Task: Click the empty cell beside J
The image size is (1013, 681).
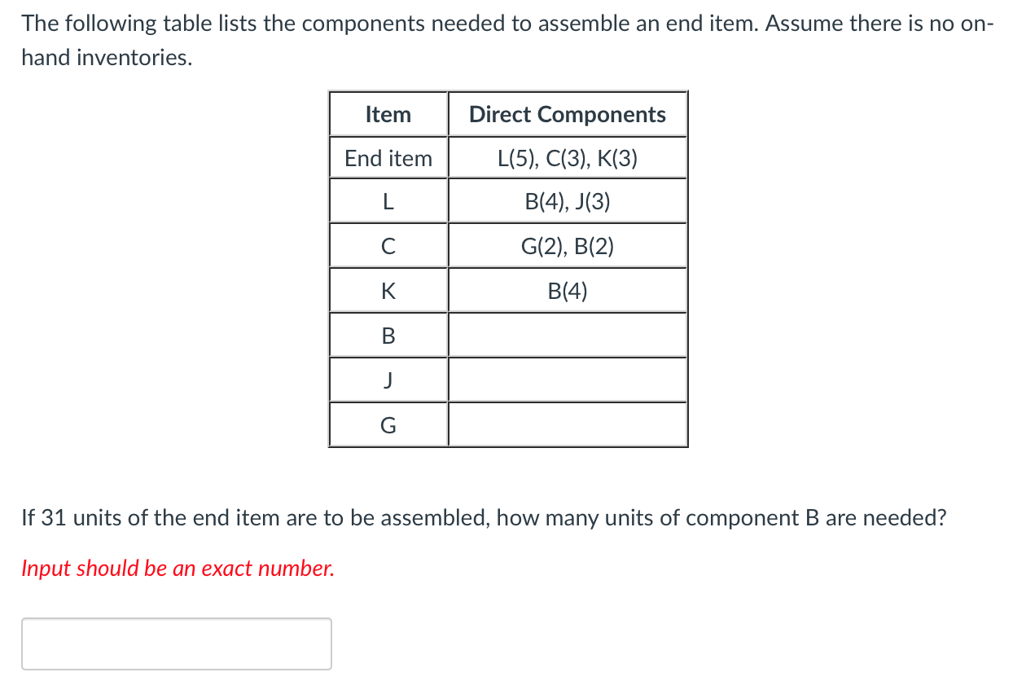Action: coord(568,379)
